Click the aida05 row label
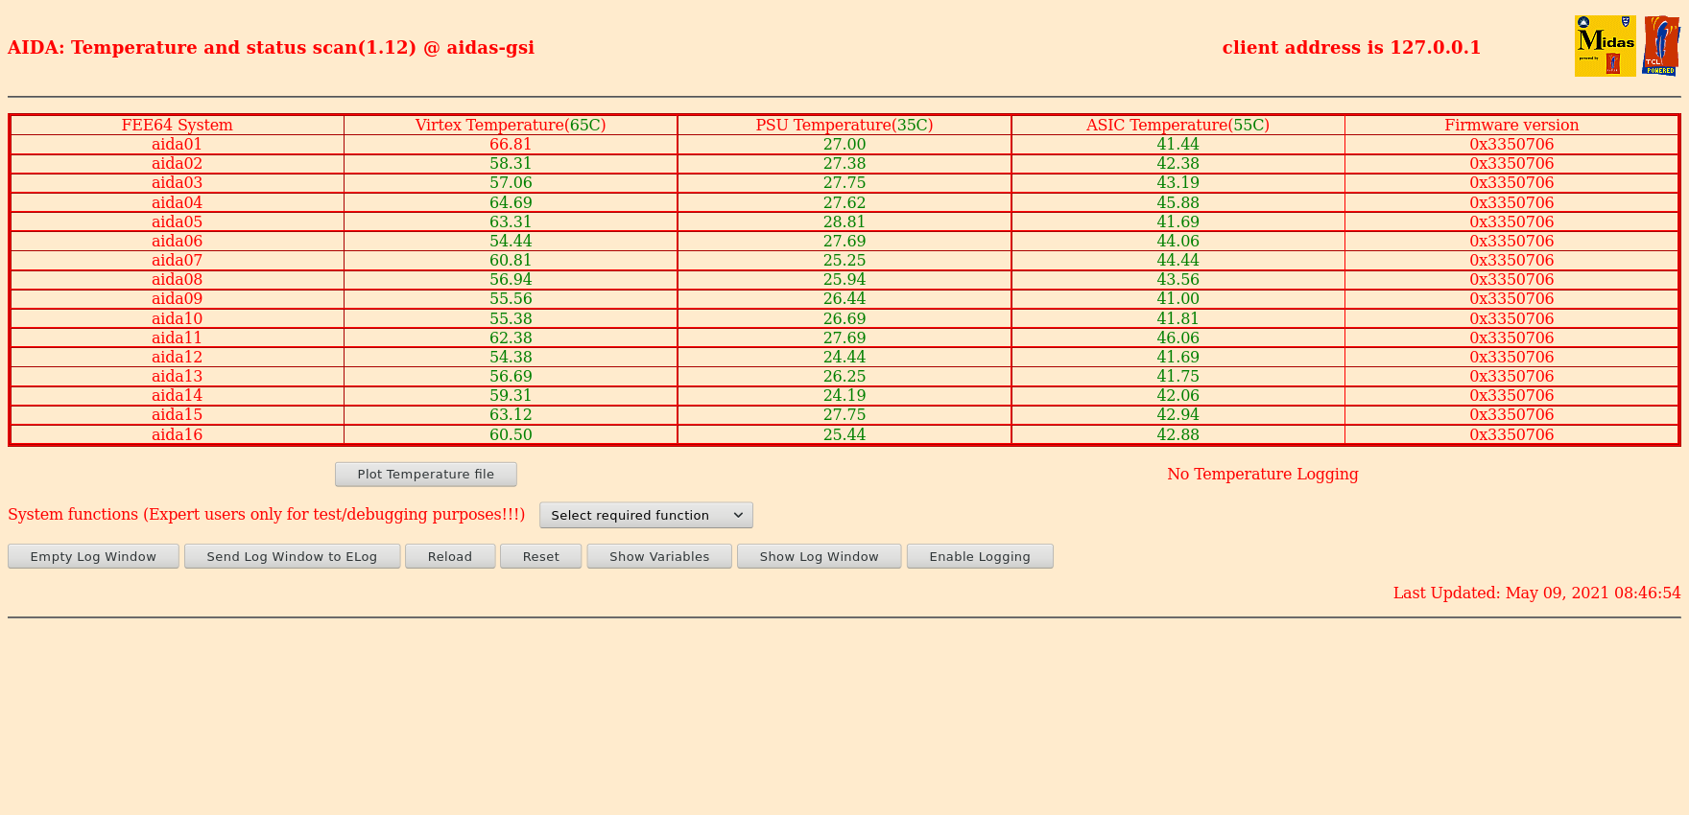The width and height of the screenshot is (1689, 815). [x=178, y=221]
